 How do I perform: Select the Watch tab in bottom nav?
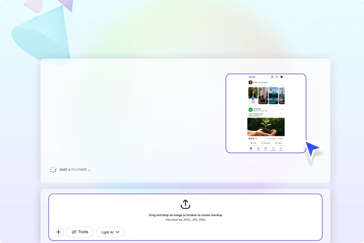pos(266,149)
